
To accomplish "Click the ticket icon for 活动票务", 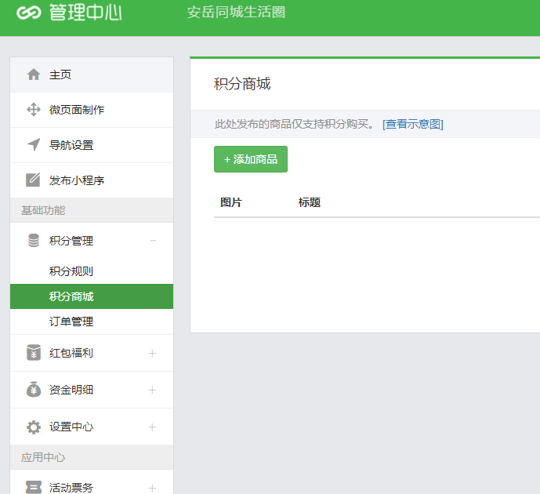I will tap(34, 488).
